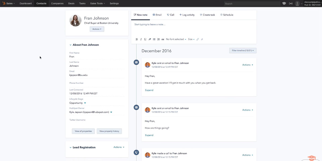This screenshot has width=322, height=161.
Task: Select the New note tab
Action: pyautogui.click(x=141, y=15)
